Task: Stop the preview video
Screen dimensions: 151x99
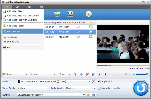Action: (105, 74)
